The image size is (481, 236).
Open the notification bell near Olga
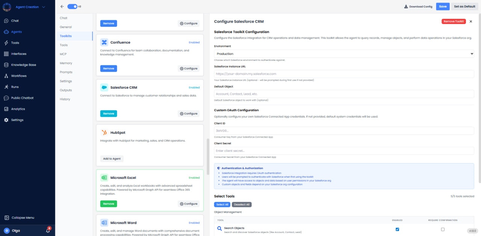pyautogui.click(x=47, y=230)
